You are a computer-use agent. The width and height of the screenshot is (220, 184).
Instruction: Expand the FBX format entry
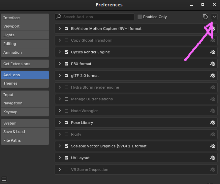point(60,64)
